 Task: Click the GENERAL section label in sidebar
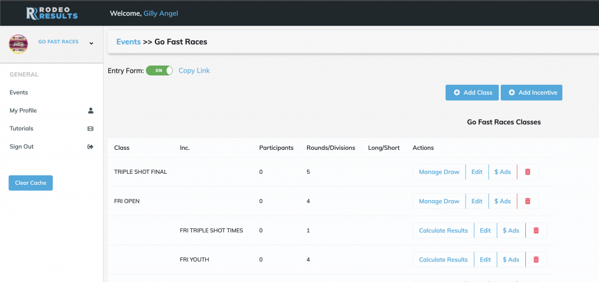(24, 74)
